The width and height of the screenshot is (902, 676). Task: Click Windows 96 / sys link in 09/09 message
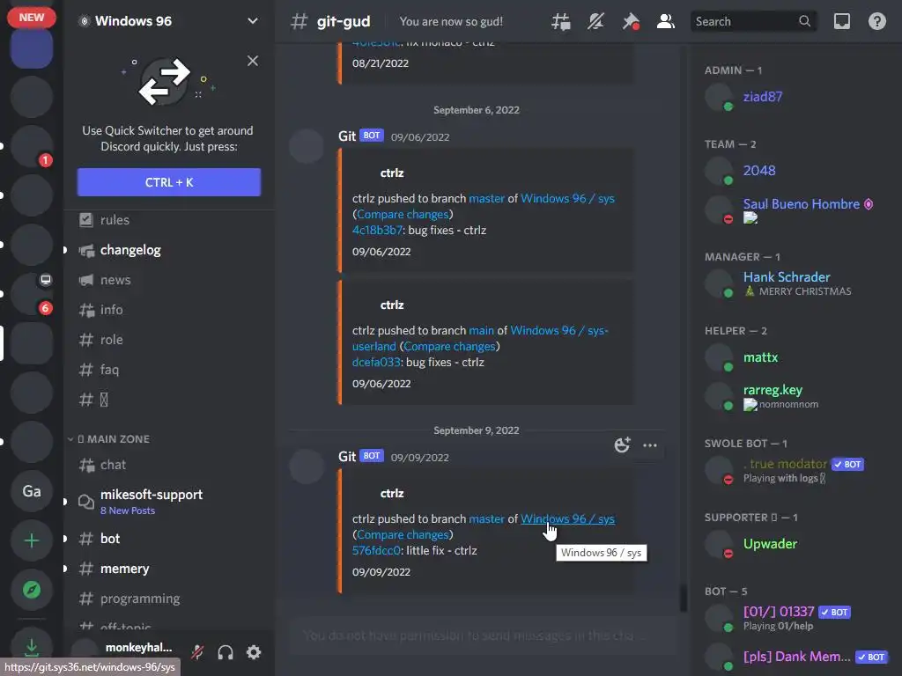pyautogui.click(x=568, y=518)
